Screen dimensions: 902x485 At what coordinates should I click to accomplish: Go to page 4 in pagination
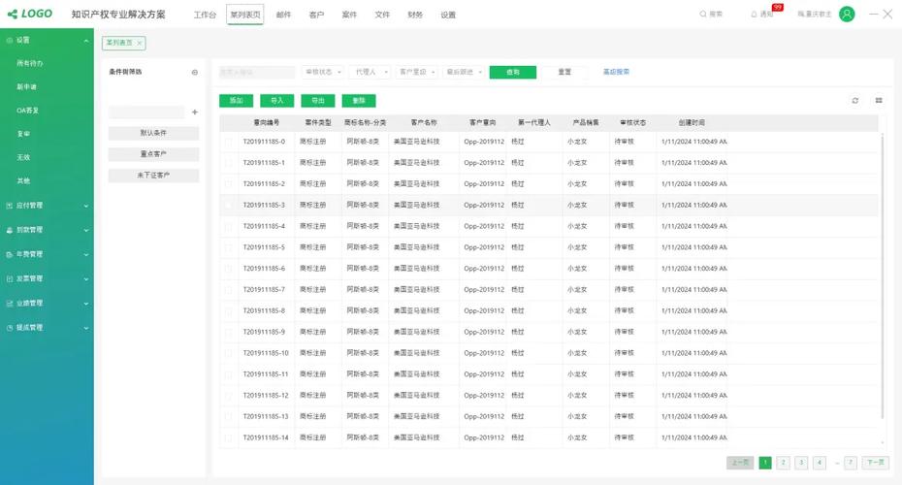(x=820, y=463)
